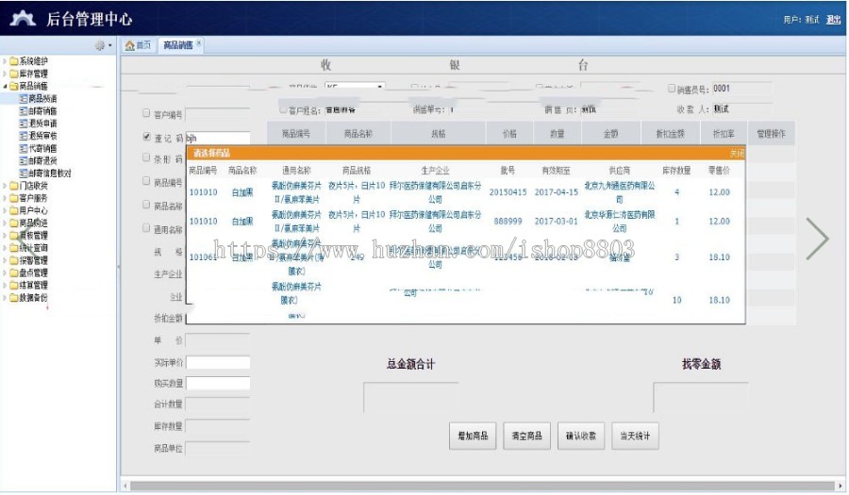Switch to the 首页 tab
The height and width of the screenshot is (495, 849).
tap(139, 45)
